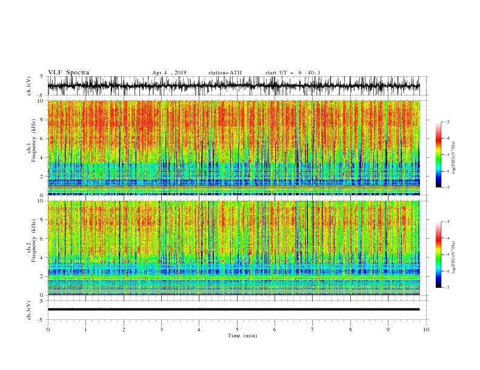Click the "start UT = 6 :40: 1" text
The height and width of the screenshot is (370, 480).
293,73
